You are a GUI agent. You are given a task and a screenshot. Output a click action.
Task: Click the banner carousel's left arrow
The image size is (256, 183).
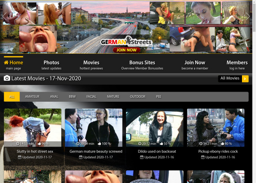click(x=4, y=16)
